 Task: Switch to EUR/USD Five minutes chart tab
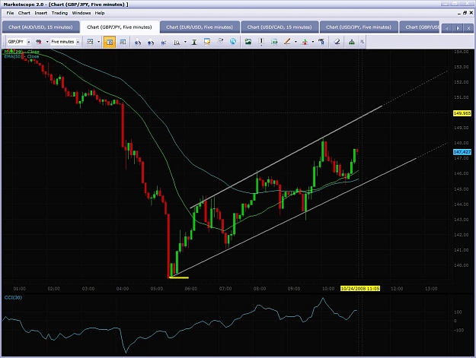(200, 27)
